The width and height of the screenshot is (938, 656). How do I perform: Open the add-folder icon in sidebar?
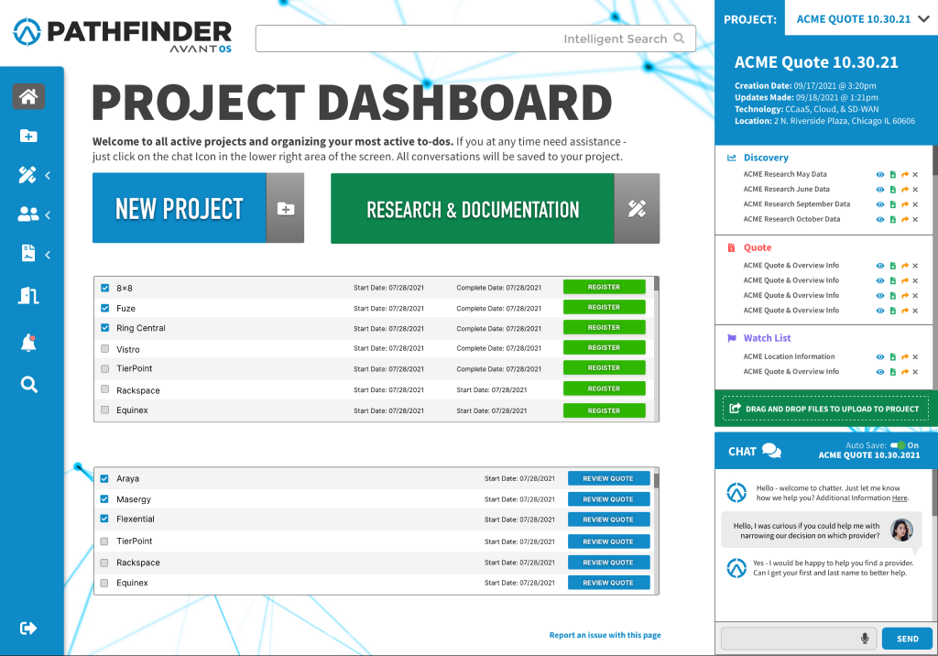coord(28,136)
